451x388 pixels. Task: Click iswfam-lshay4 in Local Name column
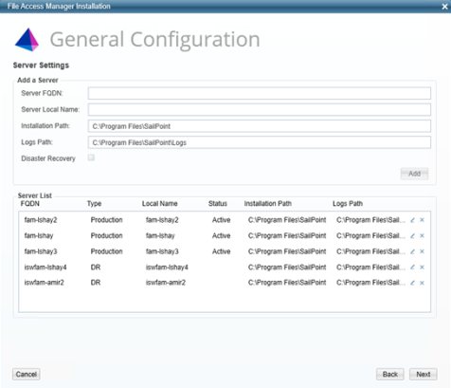[167, 268]
